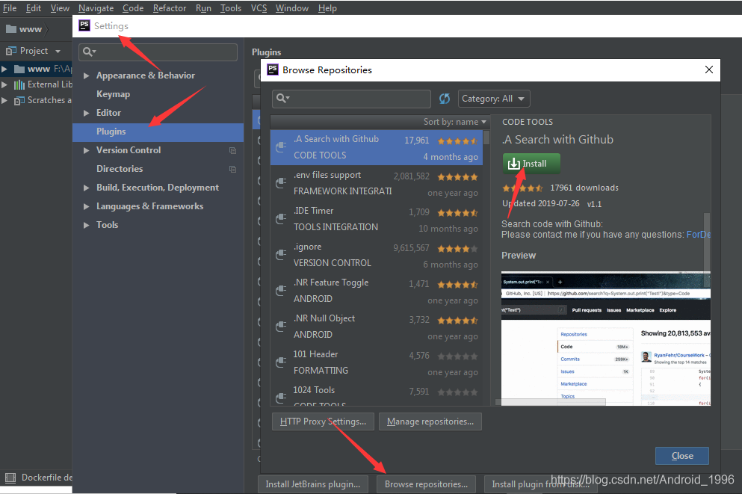Viewport: 742px width, 494px height.
Task: Select .env files support plugin row
Action: point(376,183)
